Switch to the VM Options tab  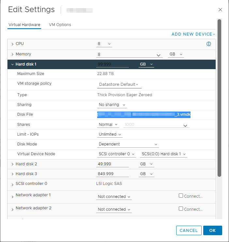tap(60, 25)
